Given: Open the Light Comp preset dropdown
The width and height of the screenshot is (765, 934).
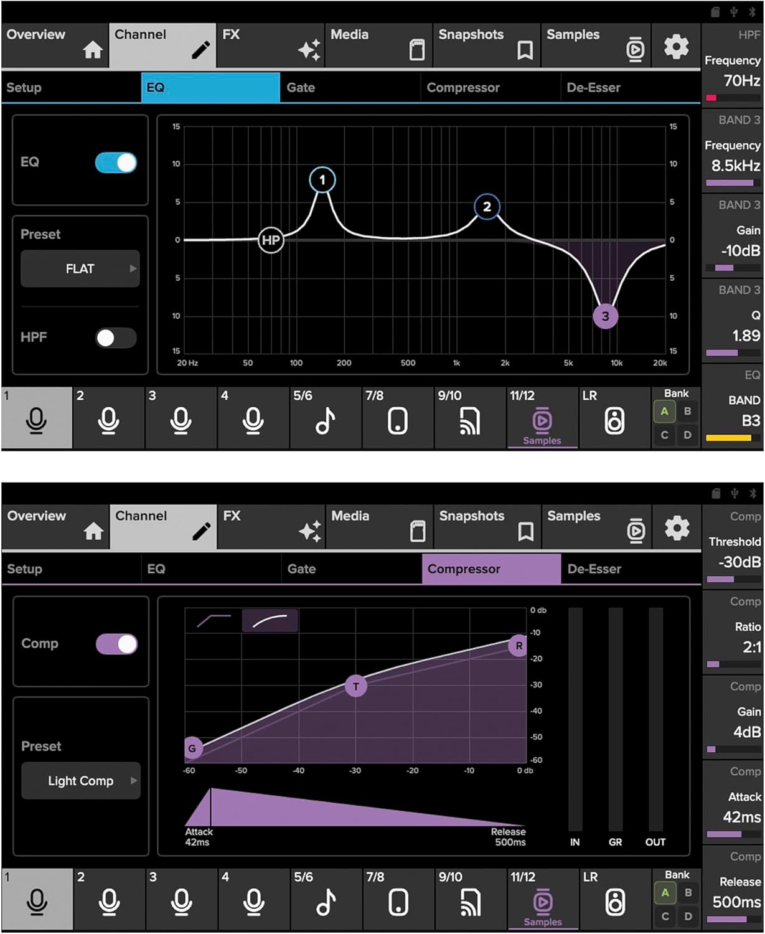Looking at the screenshot, I should coord(81,781).
